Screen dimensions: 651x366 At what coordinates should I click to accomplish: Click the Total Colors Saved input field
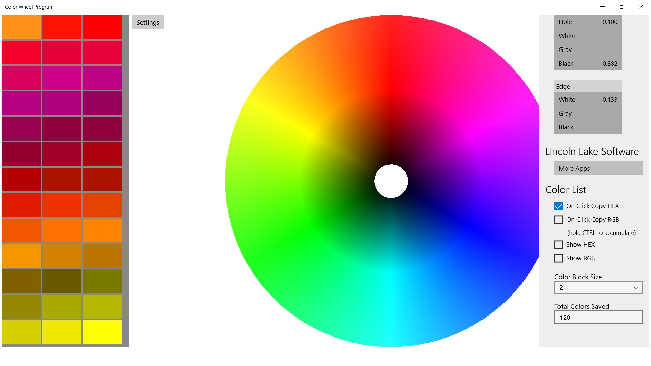click(598, 317)
